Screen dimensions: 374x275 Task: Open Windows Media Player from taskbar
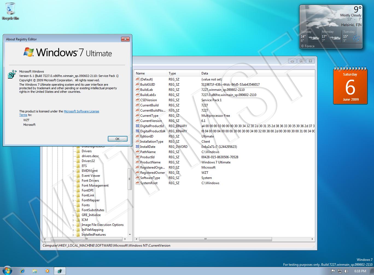[47, 271]
